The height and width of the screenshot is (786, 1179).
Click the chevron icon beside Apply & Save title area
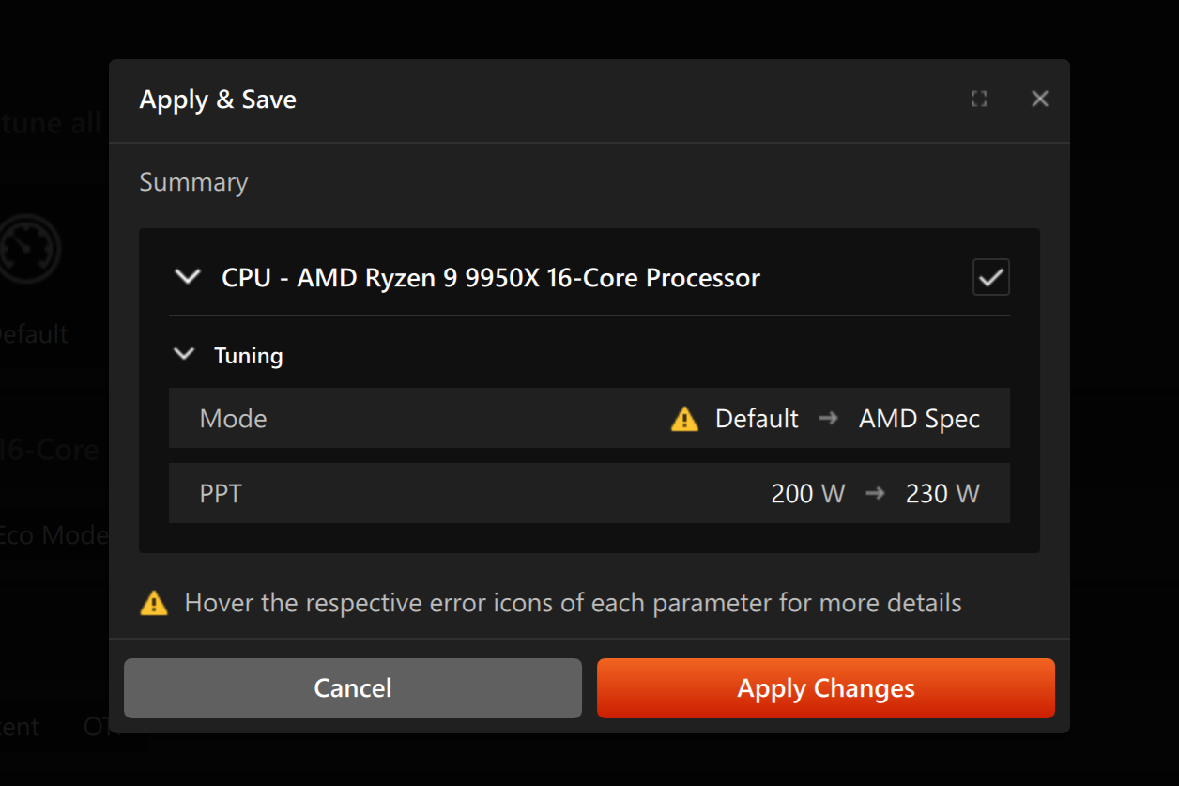click(187, 277)
